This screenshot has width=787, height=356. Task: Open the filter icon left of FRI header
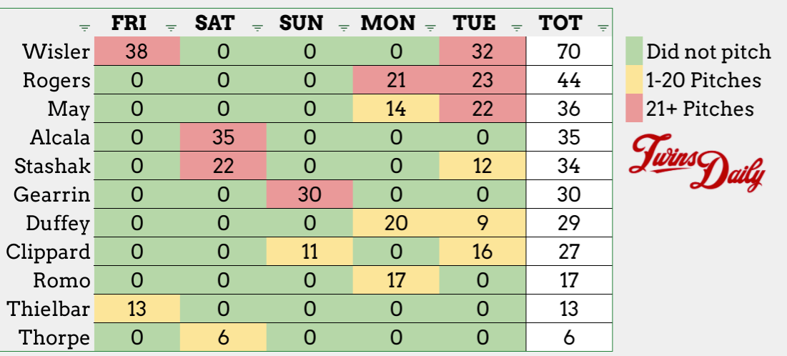84,28
